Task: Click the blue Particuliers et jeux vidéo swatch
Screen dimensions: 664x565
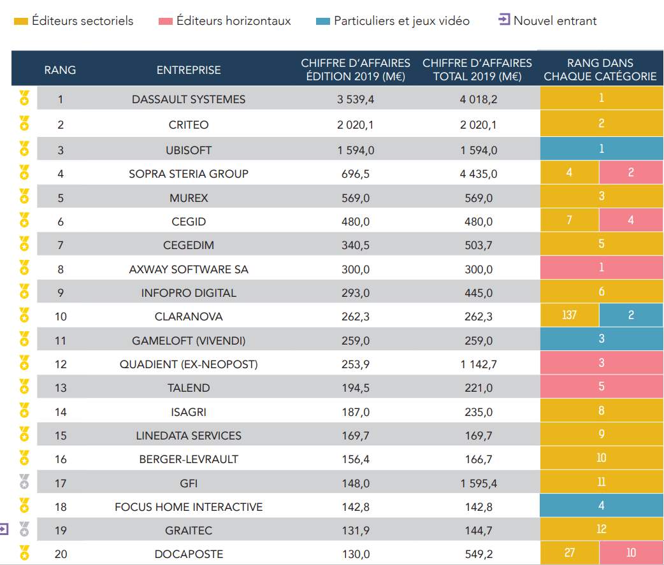Action: coord(323,21)
